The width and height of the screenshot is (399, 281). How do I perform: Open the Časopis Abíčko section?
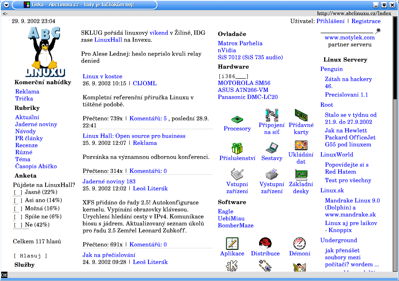(x=36, y=166)
